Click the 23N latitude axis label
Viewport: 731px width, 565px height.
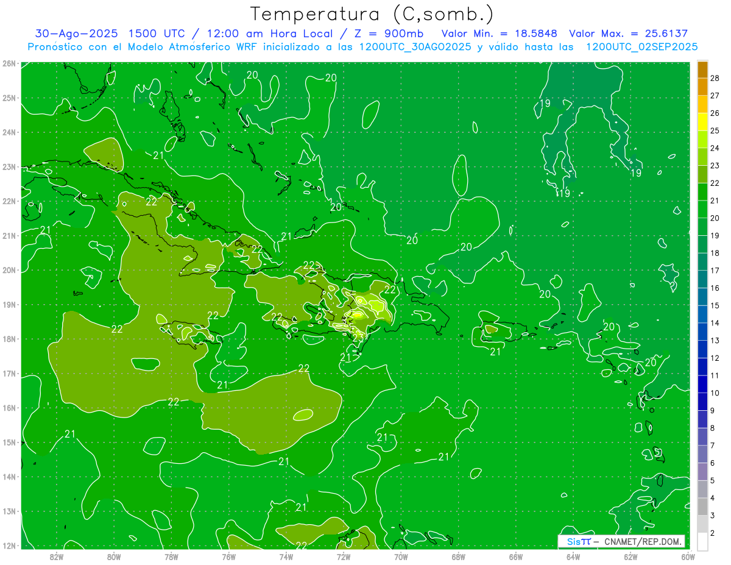pyautogui.click(x=9, y=167)
